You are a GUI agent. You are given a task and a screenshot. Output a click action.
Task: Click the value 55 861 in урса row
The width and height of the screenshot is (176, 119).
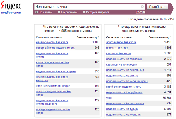point(167,98)
